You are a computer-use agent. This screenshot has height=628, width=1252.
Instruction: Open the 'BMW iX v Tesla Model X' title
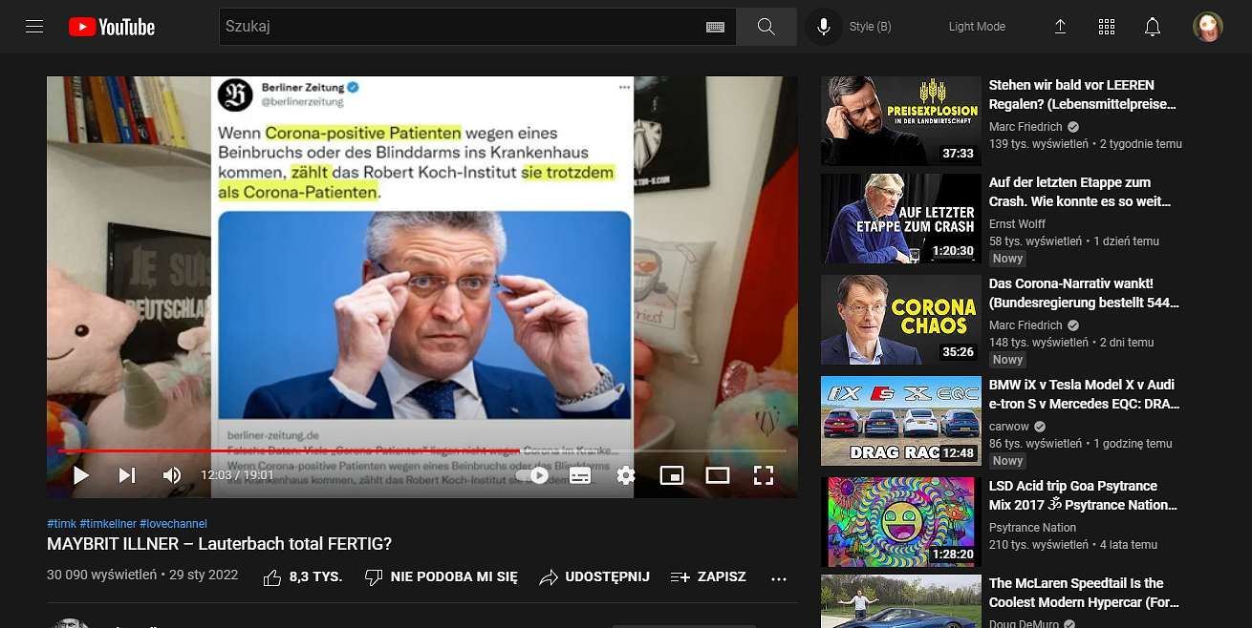[1085, 394]
